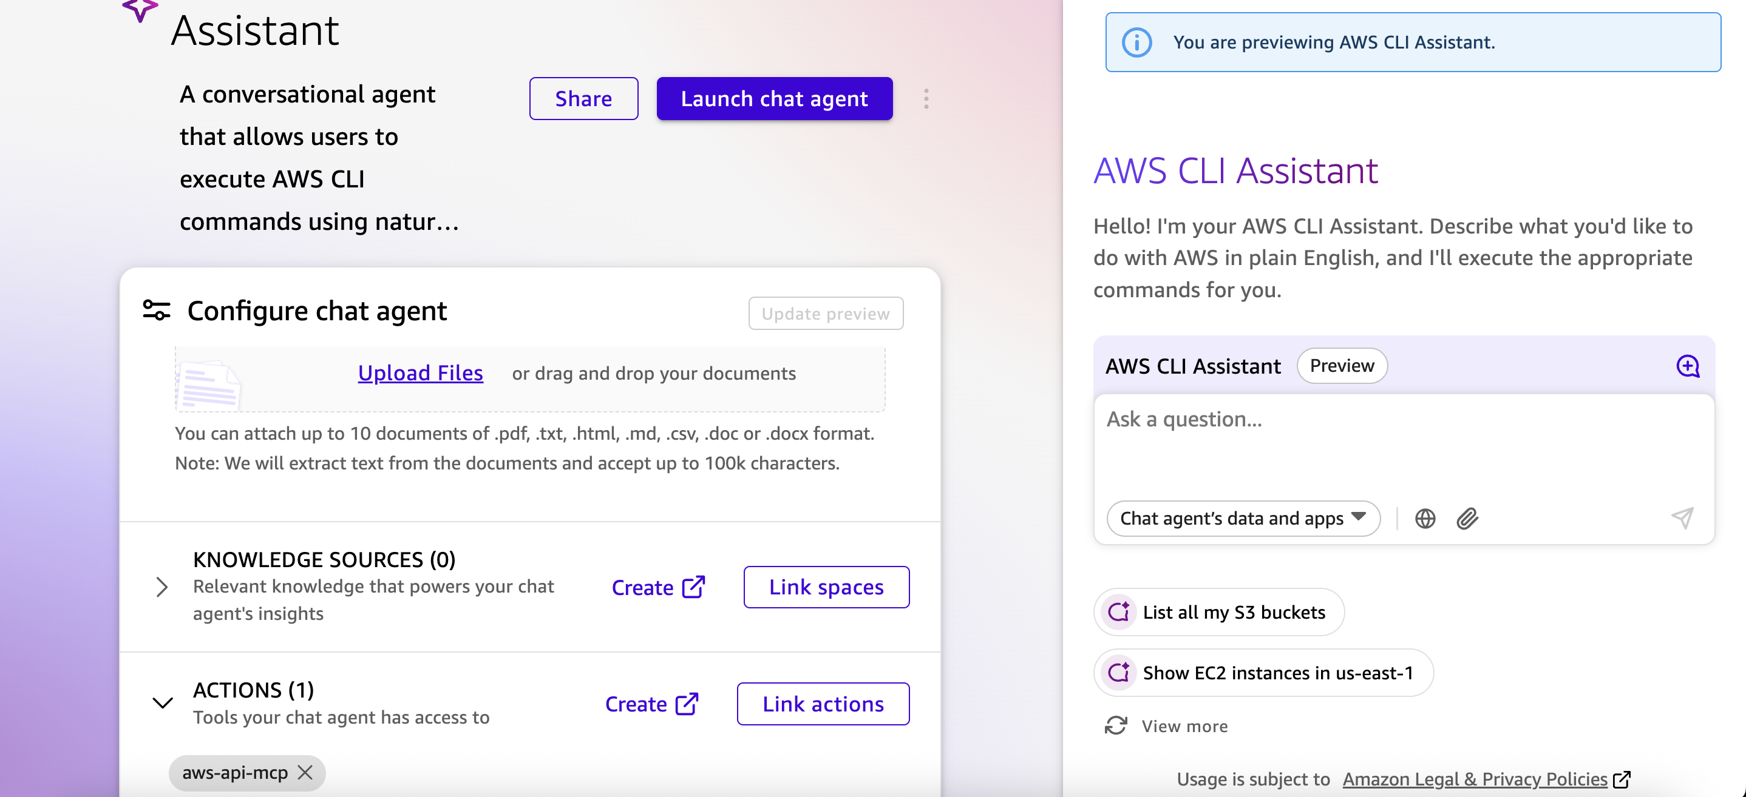Click the View more refresh icon
The width and height of the screenshot is (1746, 797).
[1116, 726]
